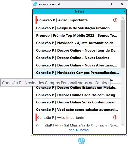
Task: Click the red alert icon on the lower Aviso Importante item
Action: (x=115, y=118)
